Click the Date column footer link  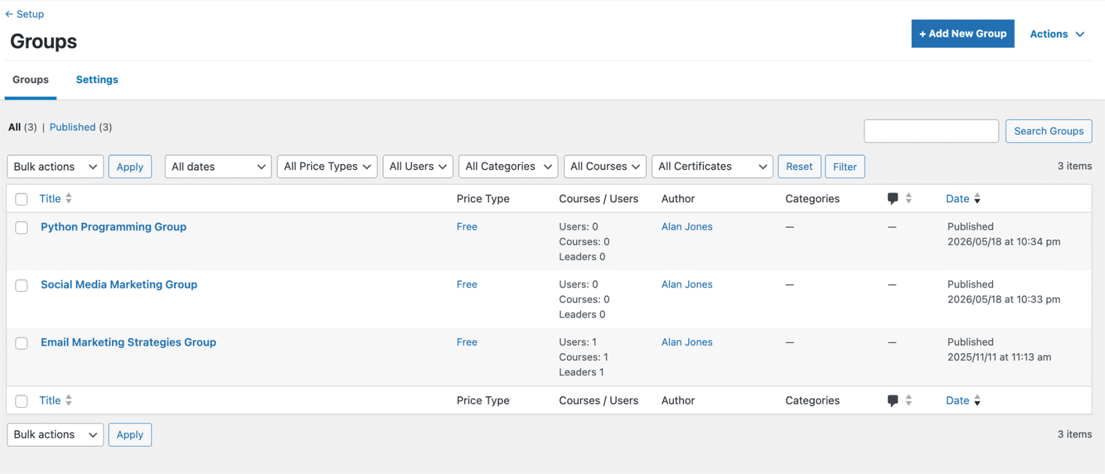pos(957,401)
